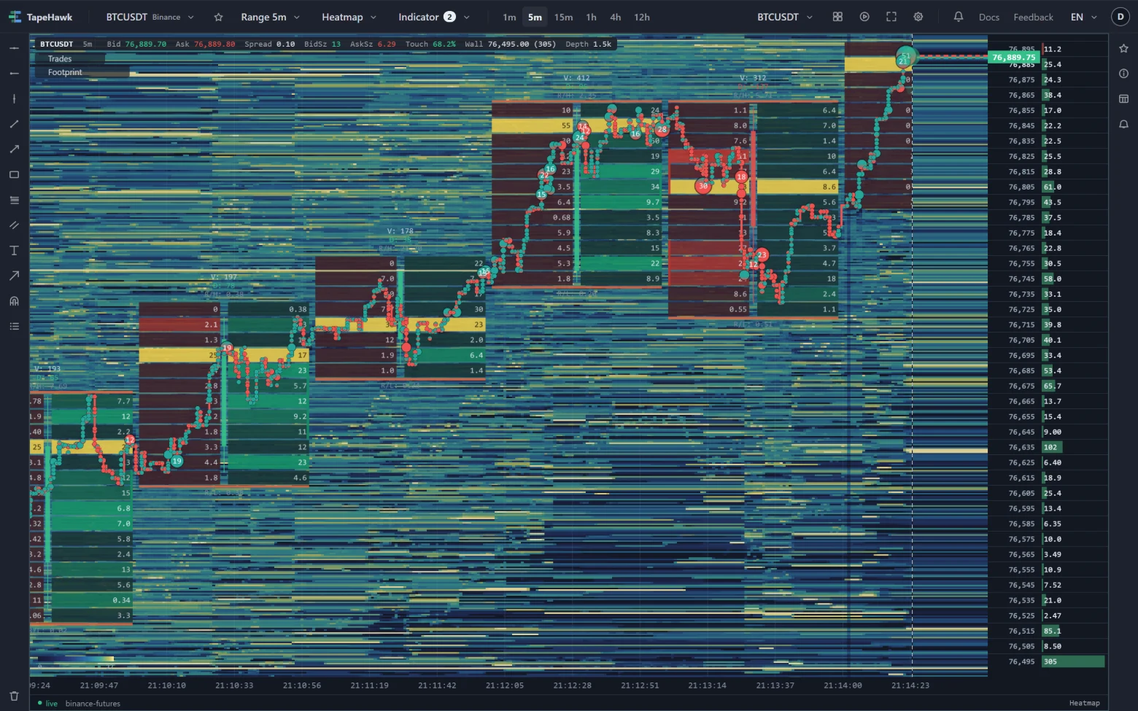Click the Depth 1.5k readout
The image size is (1138, 711).
click(x=588, y=44)
